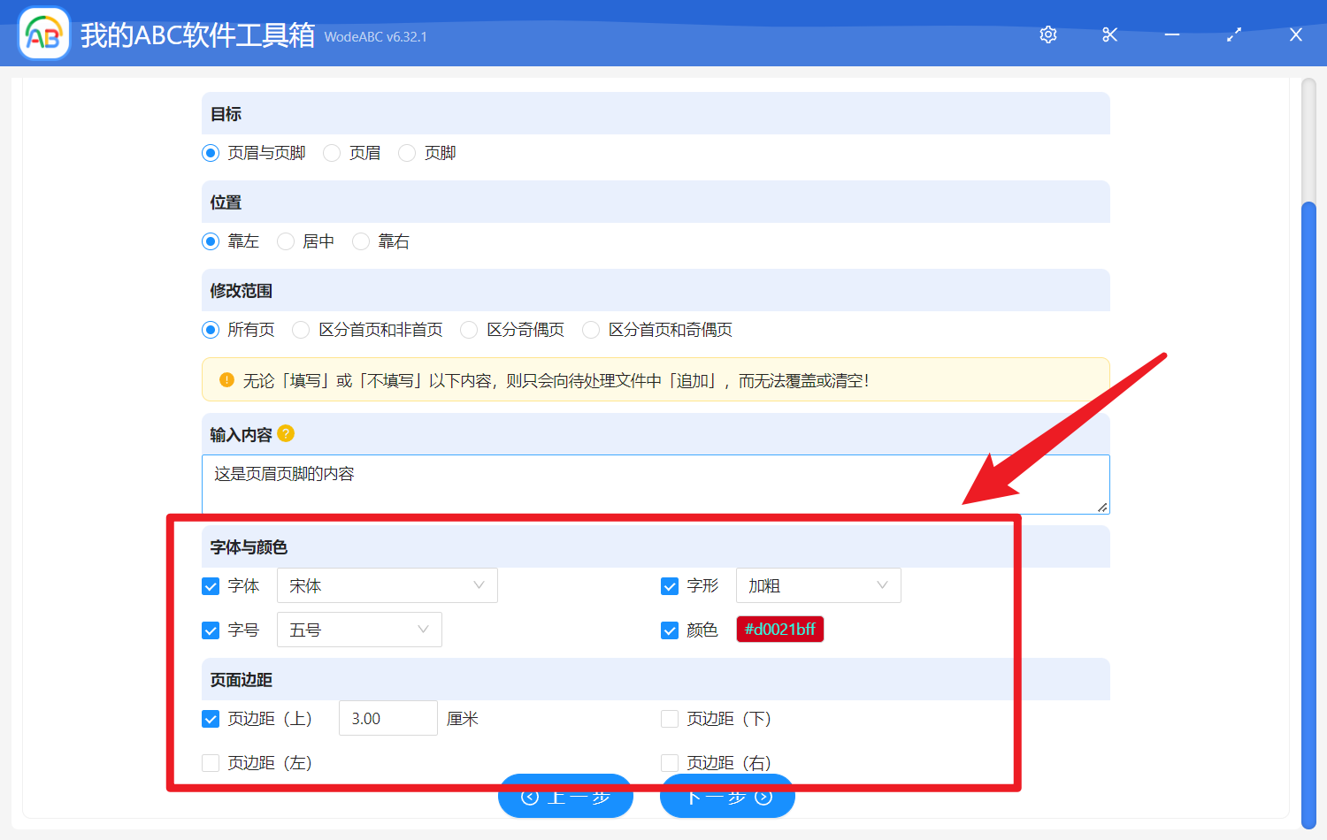Select 区分首页和非首页 scope

pos(301,329)
